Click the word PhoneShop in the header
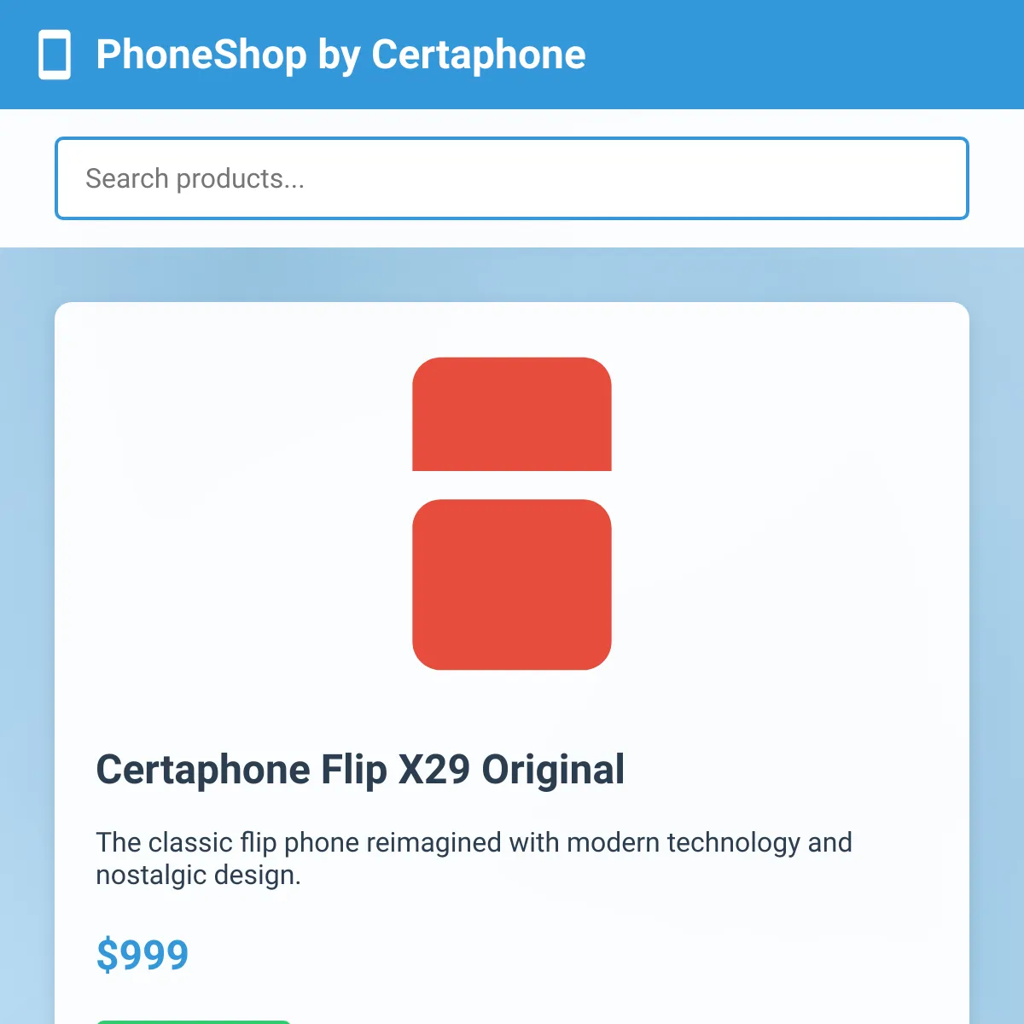Image resolution: width=1024 pixels, height=1024 pixels. [x=201, y=55]
